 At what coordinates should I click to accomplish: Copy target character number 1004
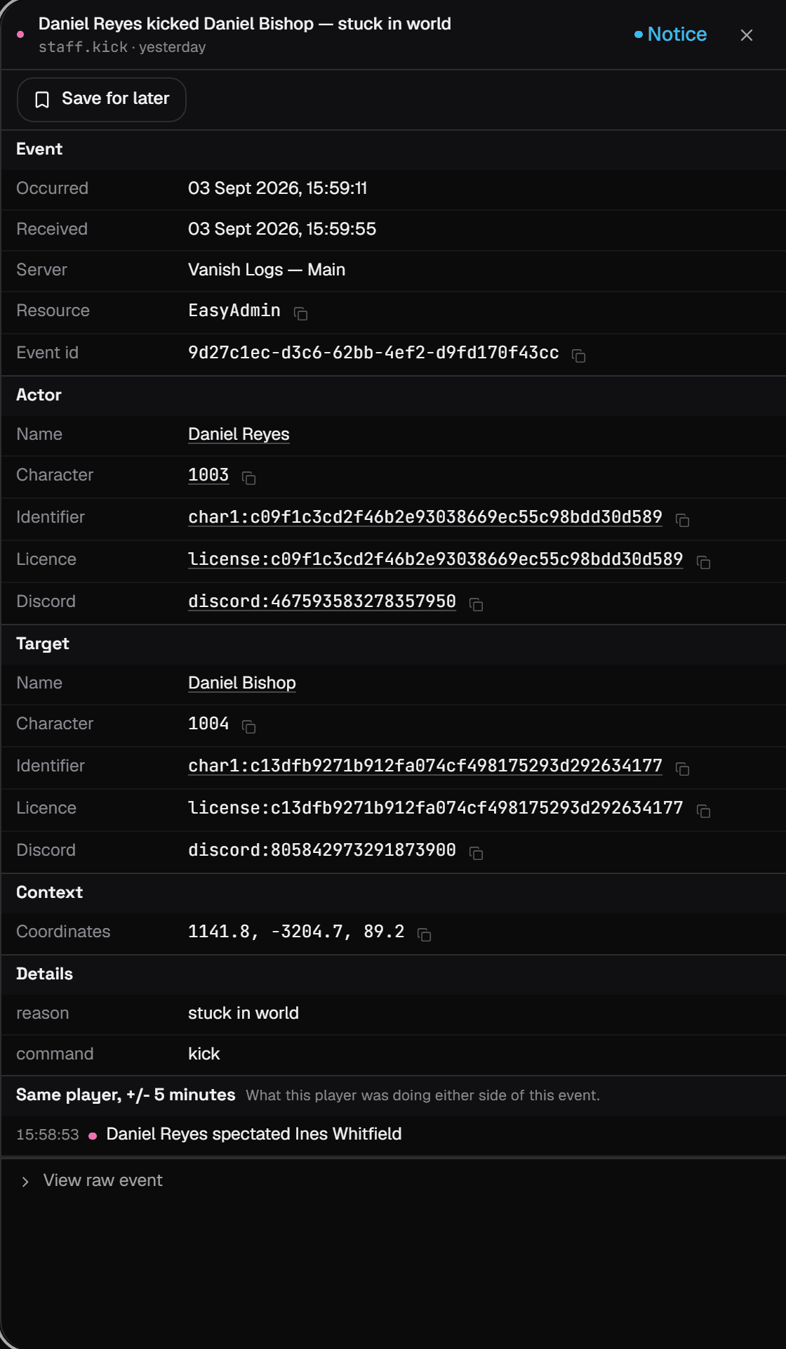(x=248, y=726)
